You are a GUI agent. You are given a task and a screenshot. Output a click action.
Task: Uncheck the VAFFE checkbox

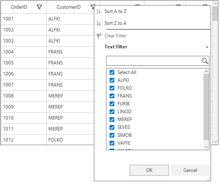pos(112,143)
